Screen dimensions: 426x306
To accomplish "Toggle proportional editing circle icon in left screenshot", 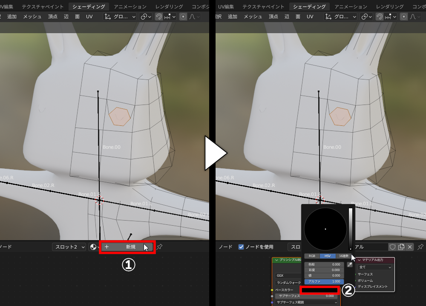I will [x=183, y=17].
